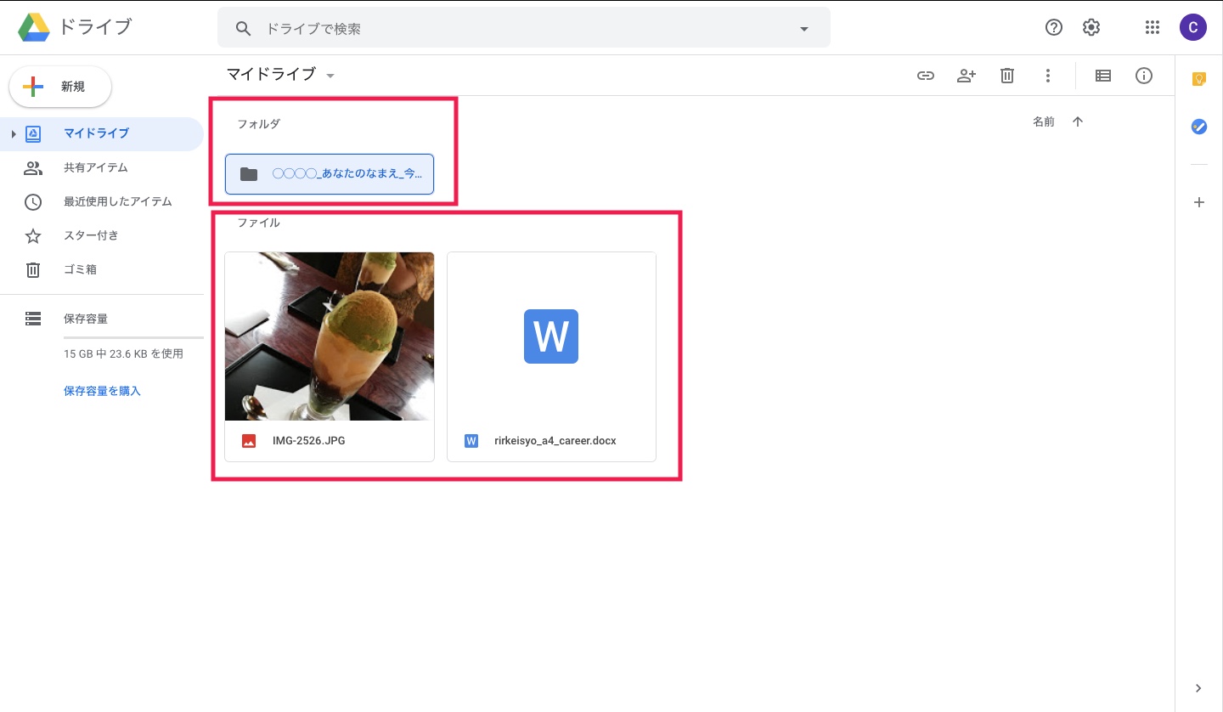
Task: Click the rirkeisyo_a4_career.docx file name
Action: coord(555,441)
